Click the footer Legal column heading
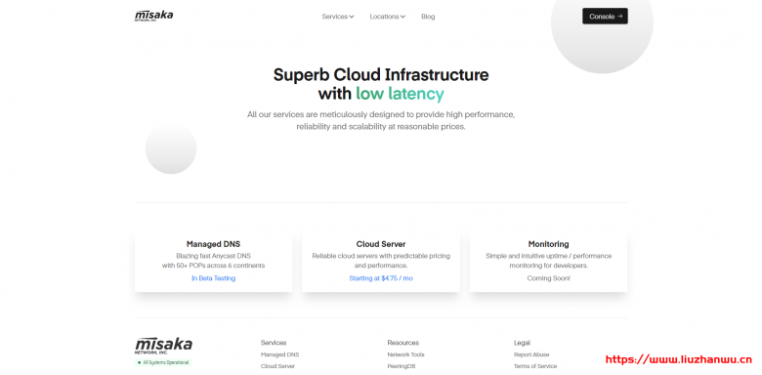This screenshot has height=375, width=762. click(522, 343)
